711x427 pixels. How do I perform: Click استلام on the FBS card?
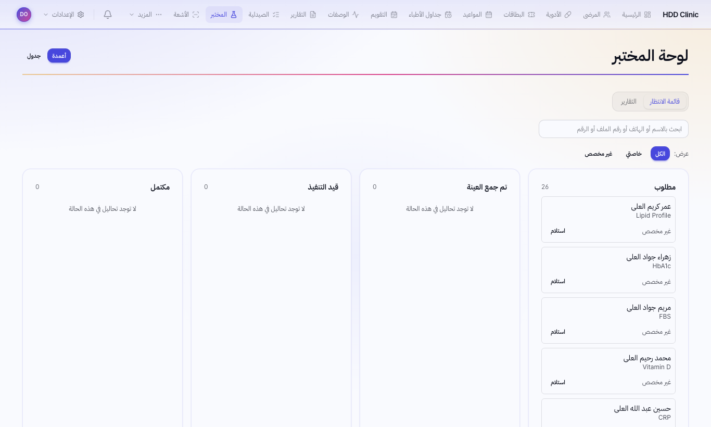(x=558, y=332)
